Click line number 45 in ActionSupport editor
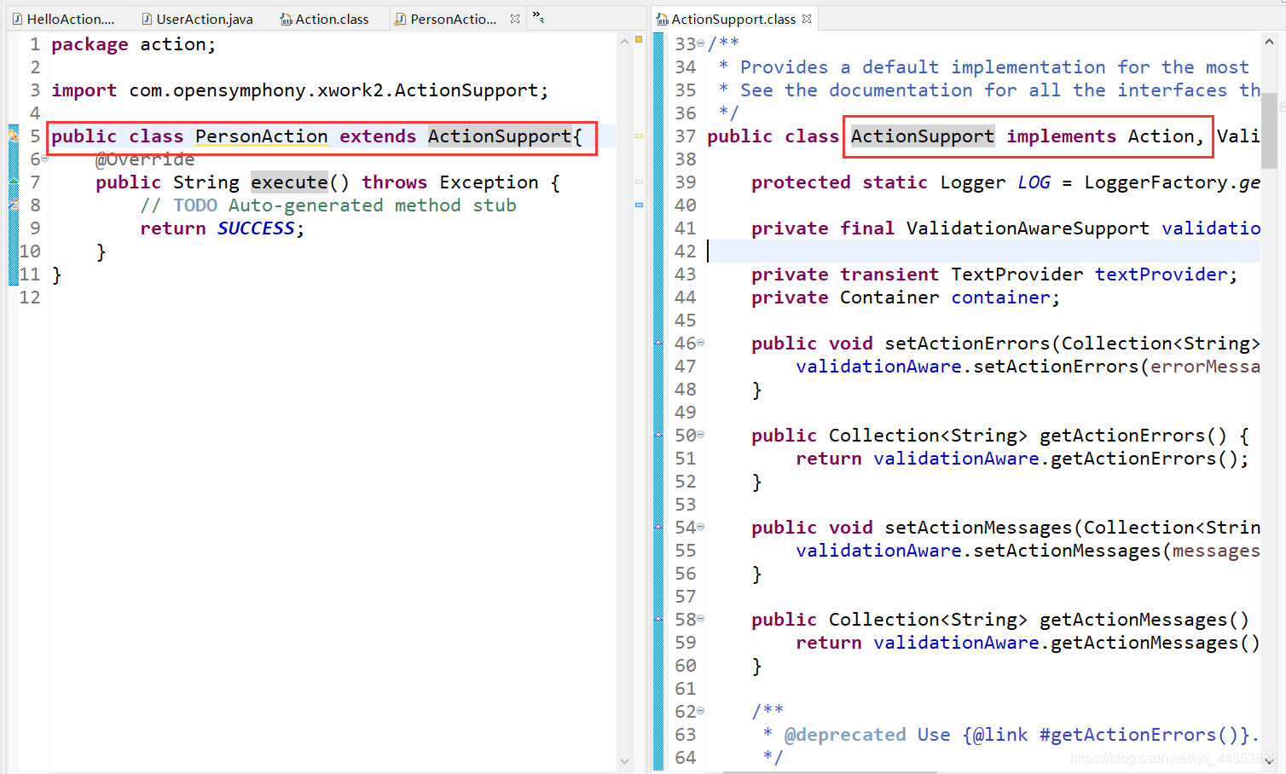This screenshot has height=774, width=1286. tap(686, 321)
